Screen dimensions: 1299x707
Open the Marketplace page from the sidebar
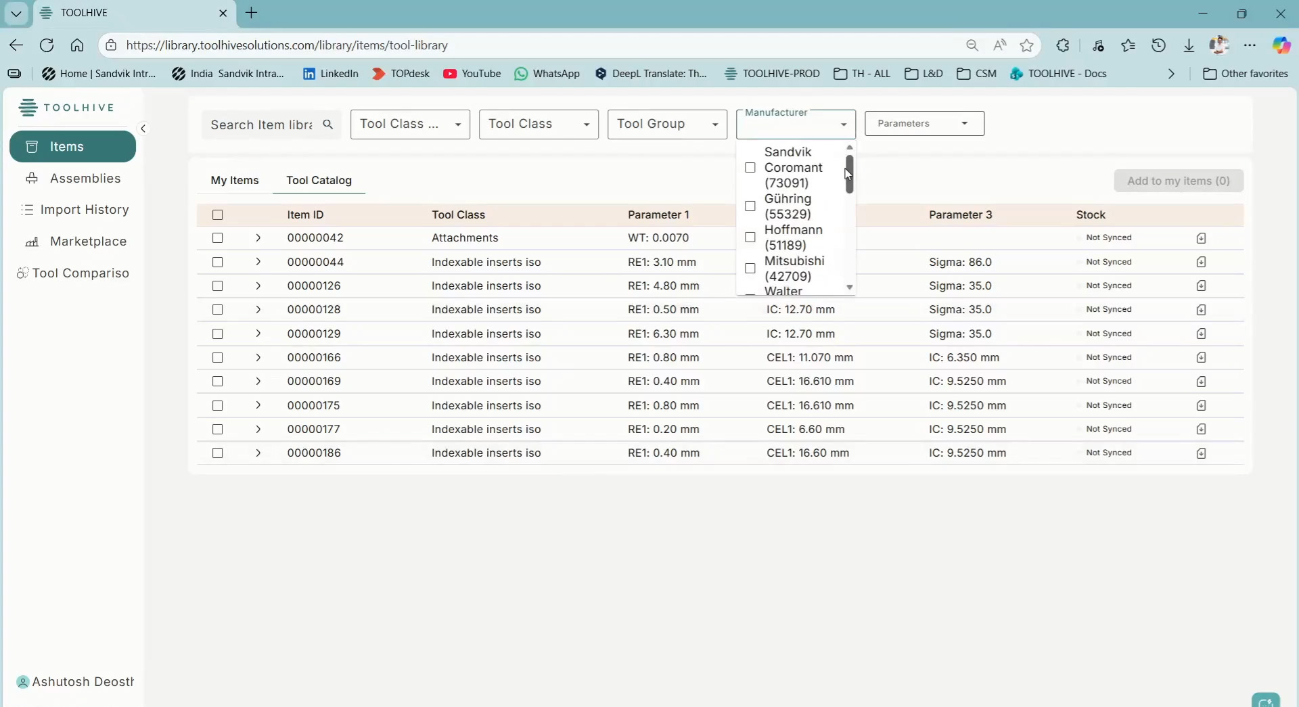click(x=88, y=242)
